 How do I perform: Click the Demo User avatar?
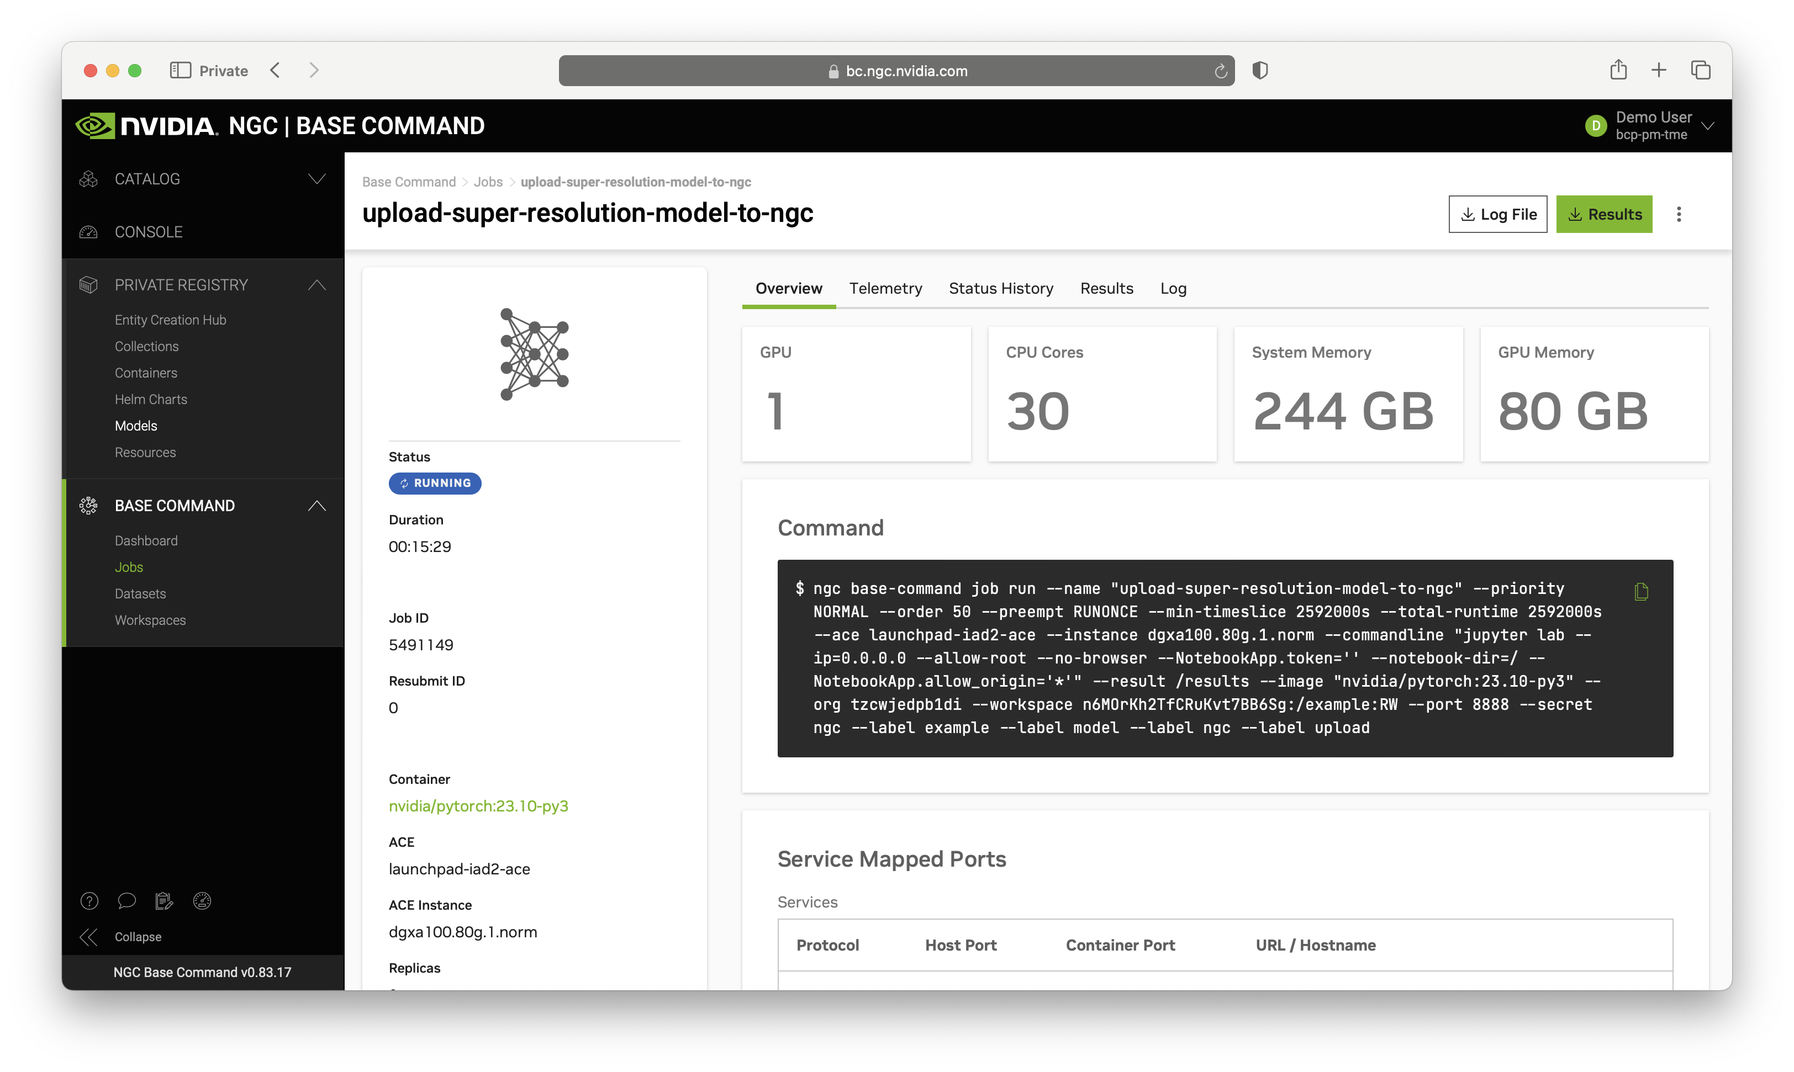point(1596,126)
